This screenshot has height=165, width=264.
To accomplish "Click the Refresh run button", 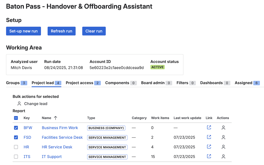I will [62, 31].
